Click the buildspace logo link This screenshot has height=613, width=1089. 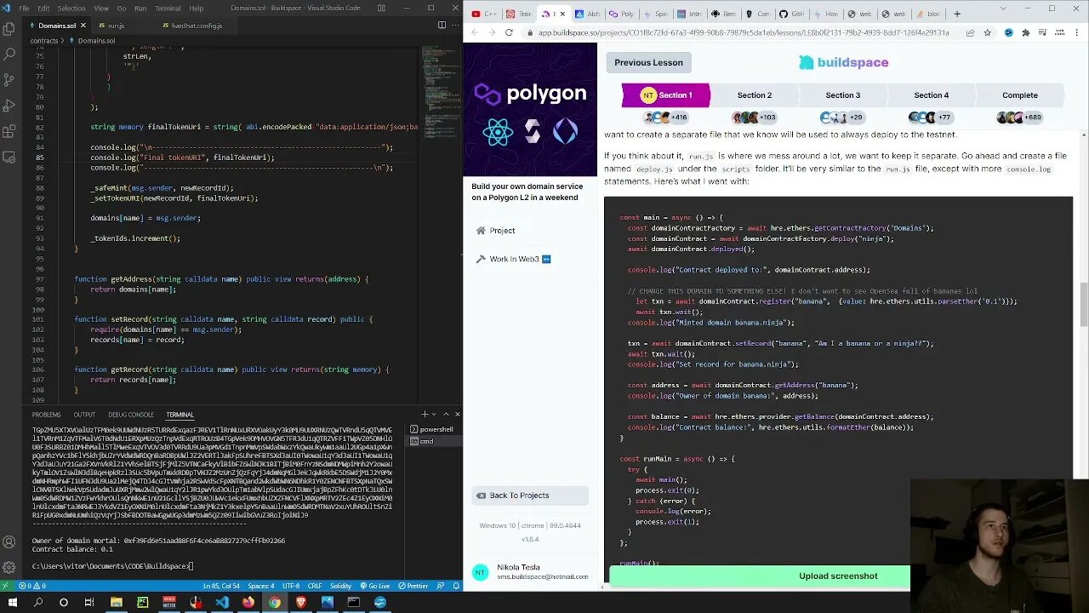pos(843,62)
